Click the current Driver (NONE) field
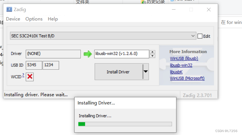242x135 pixels. pos(53,54)
